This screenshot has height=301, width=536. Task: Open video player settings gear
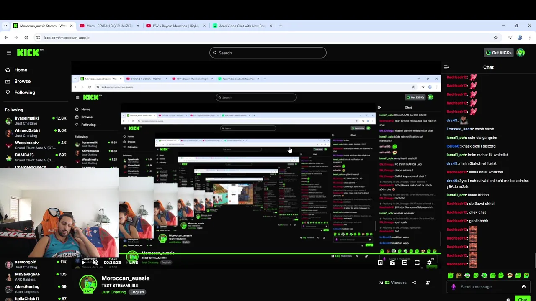pos(429,263)
